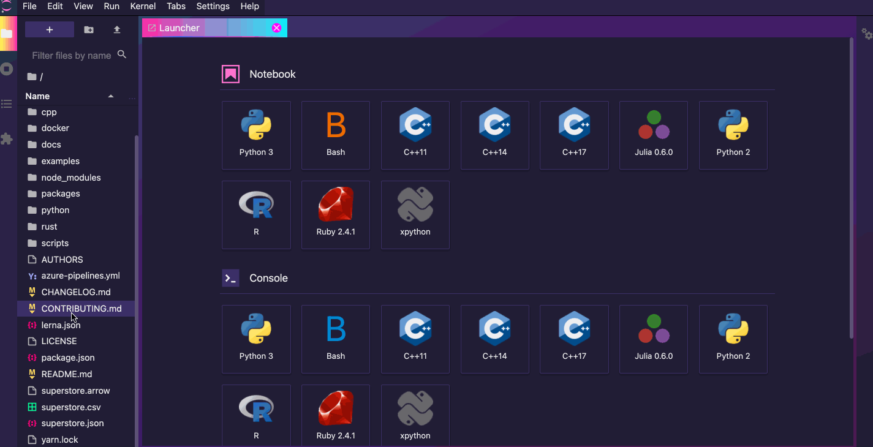Open the Kernel menu
Viewport: 873px width, 447px height.
(143, 6)
